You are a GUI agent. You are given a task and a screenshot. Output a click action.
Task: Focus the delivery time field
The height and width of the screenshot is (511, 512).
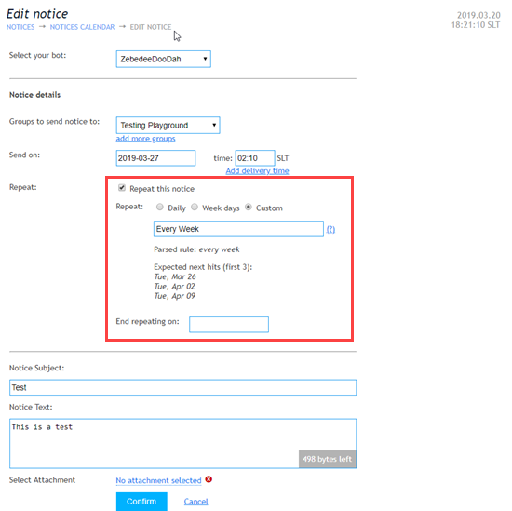(255, 158)
